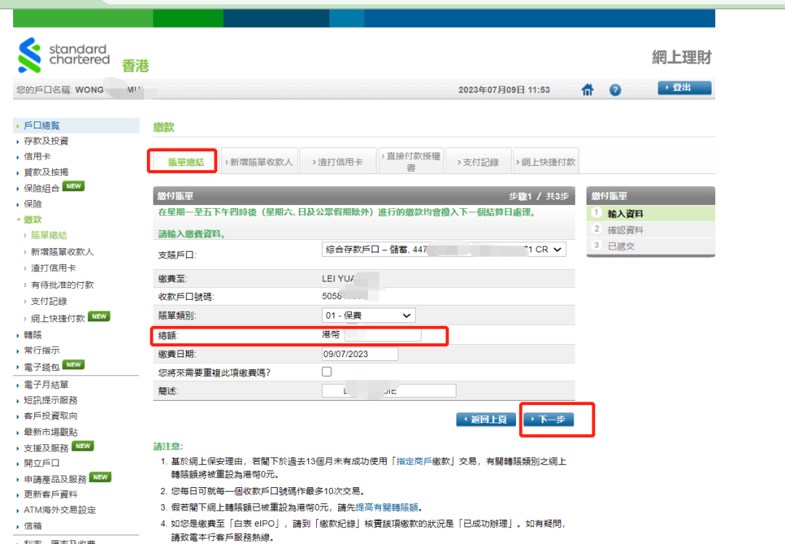785x544 pixels.
Task: Expand the 存款及投資 sidebar menu
Action: tap(47, 141)
